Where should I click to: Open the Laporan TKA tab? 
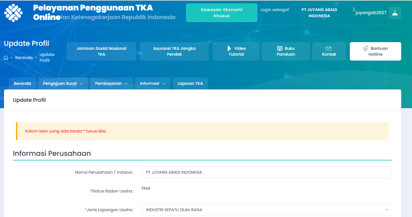[190, 84]
